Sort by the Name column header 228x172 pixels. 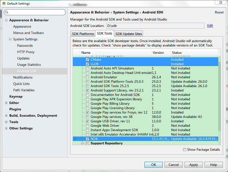coord(115,53)
